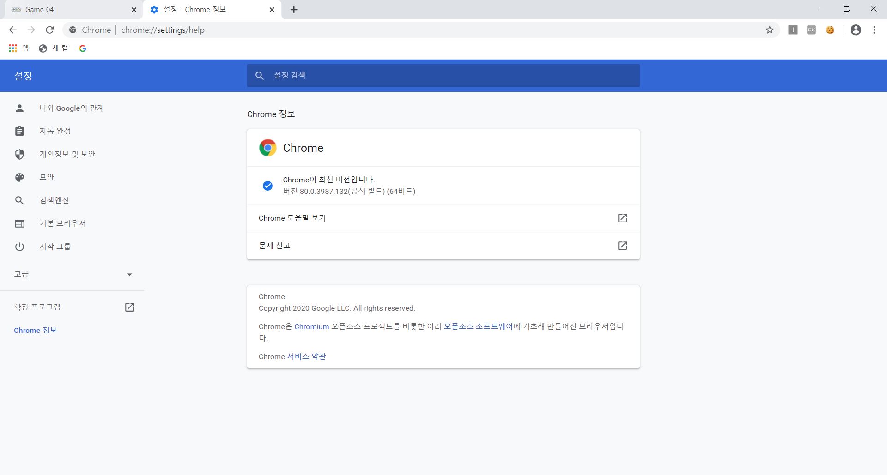Screen dimensions: 887x475
Task: Click the address bar URL chrome://settings/help
Action: click(163, 30)
